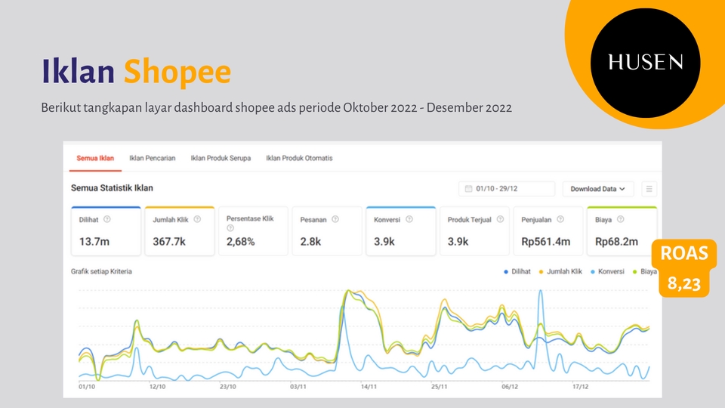Viewport: 725px width, 408px height.
Task: Click the HUSEN logo circle
Action: tap(646, 63)
